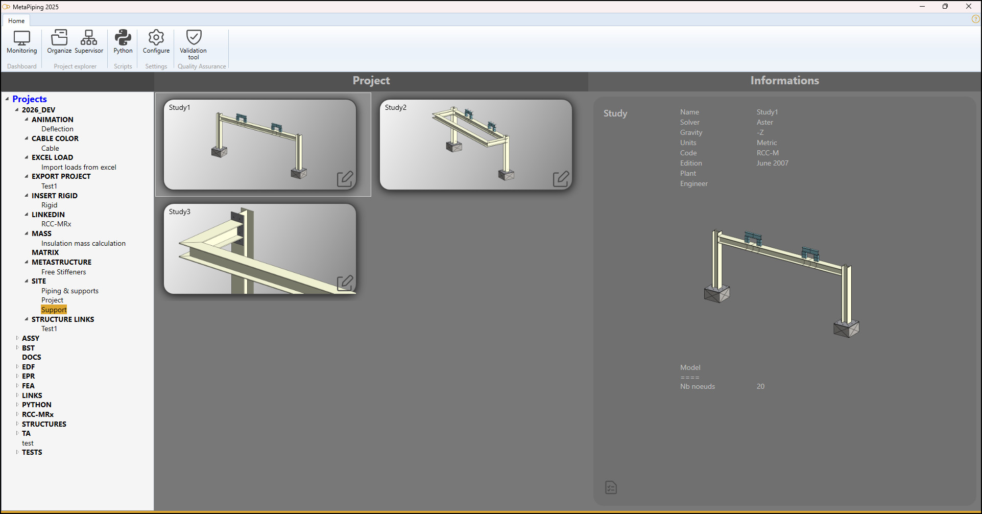
Task: Click the edit icon on Study2
Action: (x=561, y=179)
